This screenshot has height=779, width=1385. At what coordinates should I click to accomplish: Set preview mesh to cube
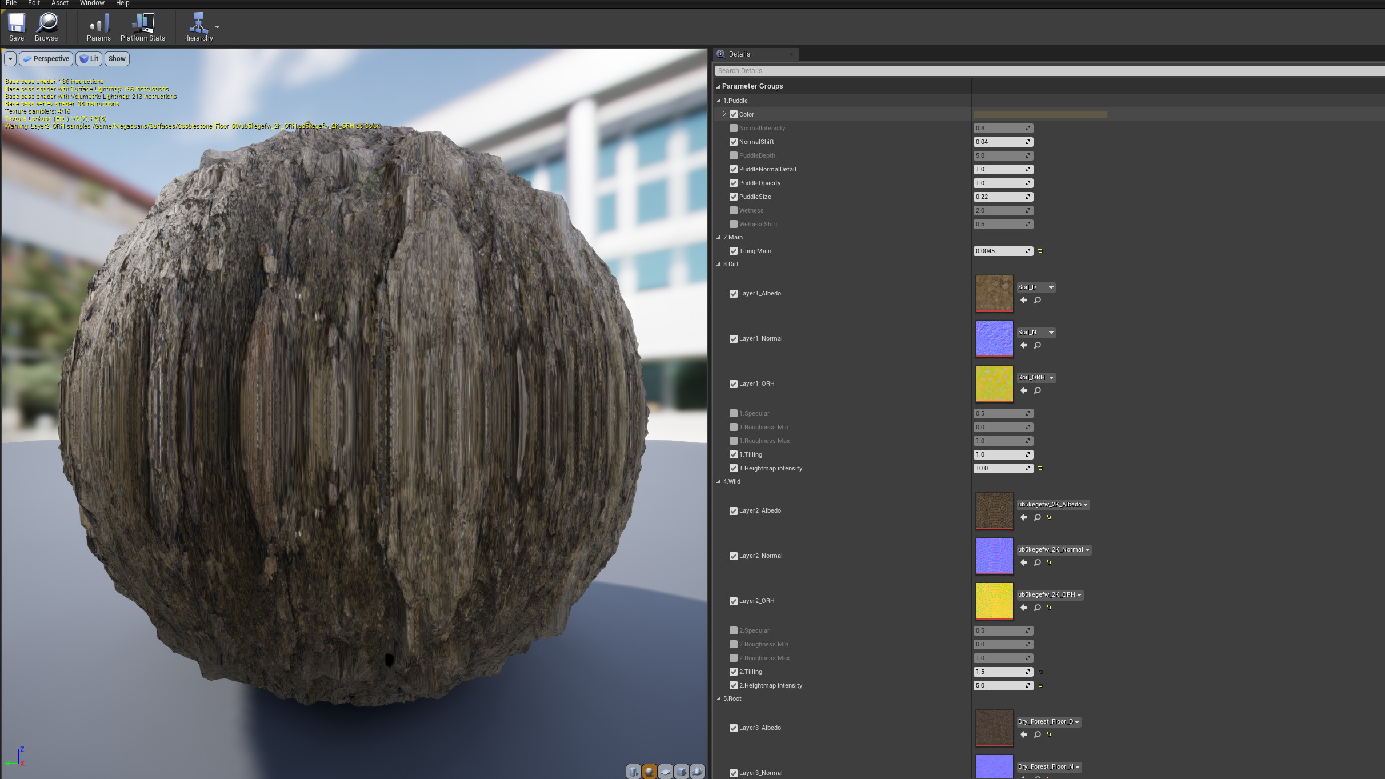[682, 772]
